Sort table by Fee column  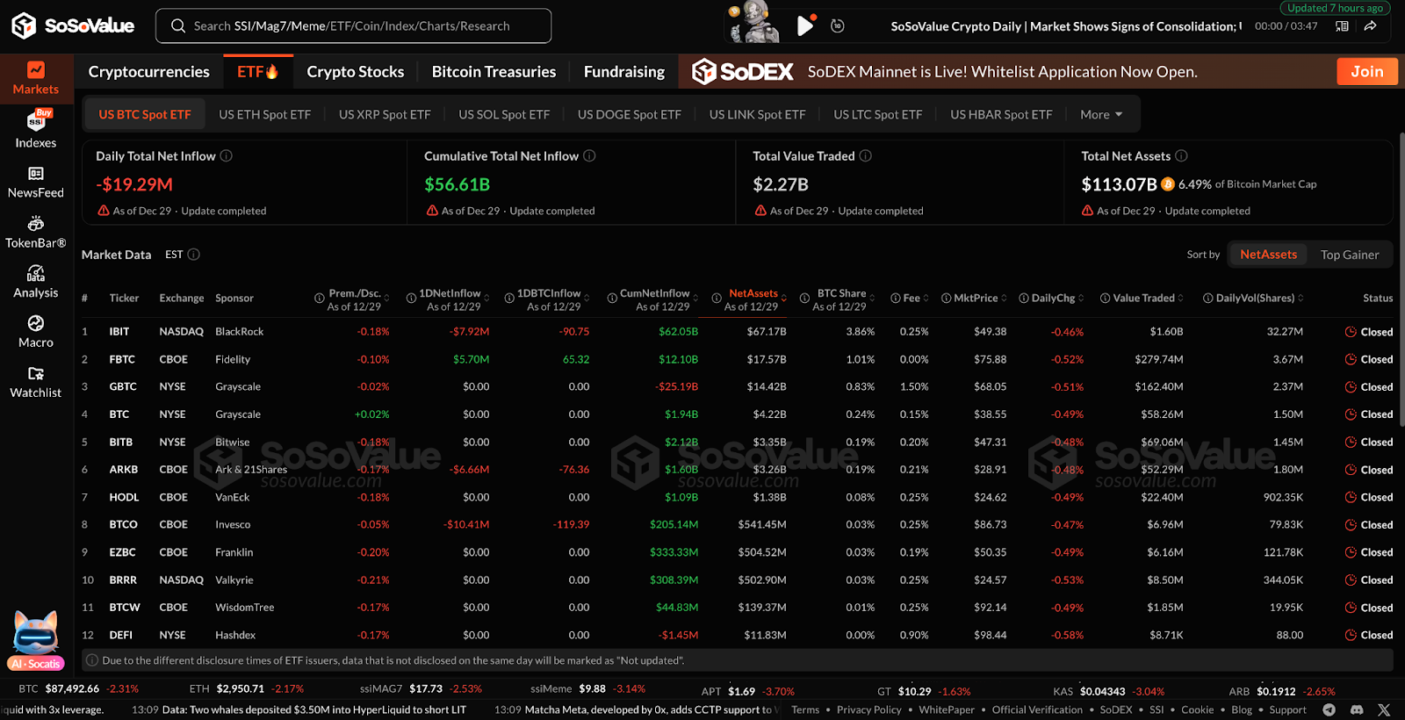[926, 299]
